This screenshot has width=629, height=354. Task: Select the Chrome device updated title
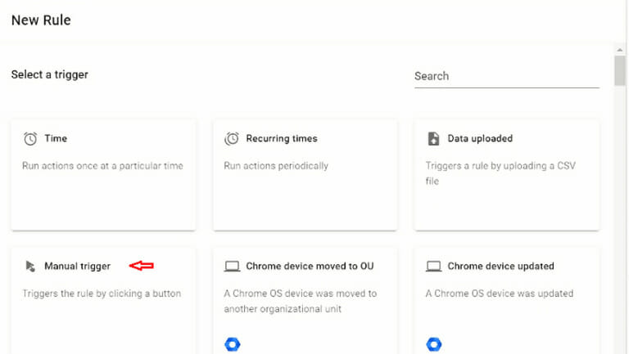point(500,267)
